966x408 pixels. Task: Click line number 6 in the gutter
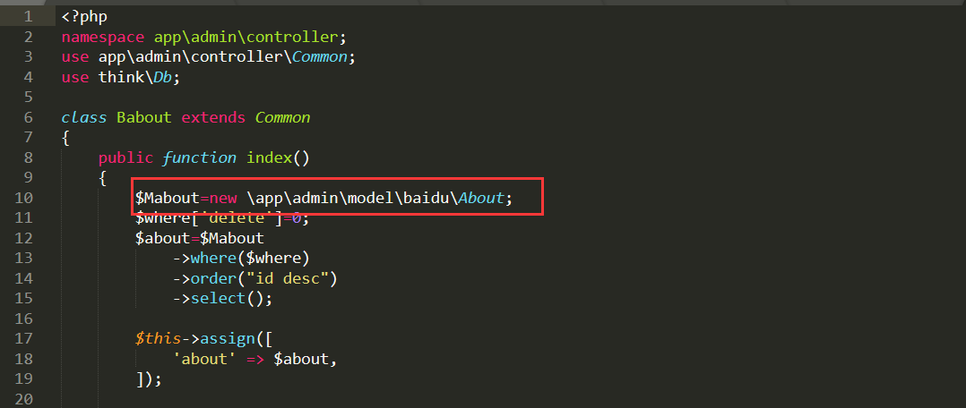[28, 117]
